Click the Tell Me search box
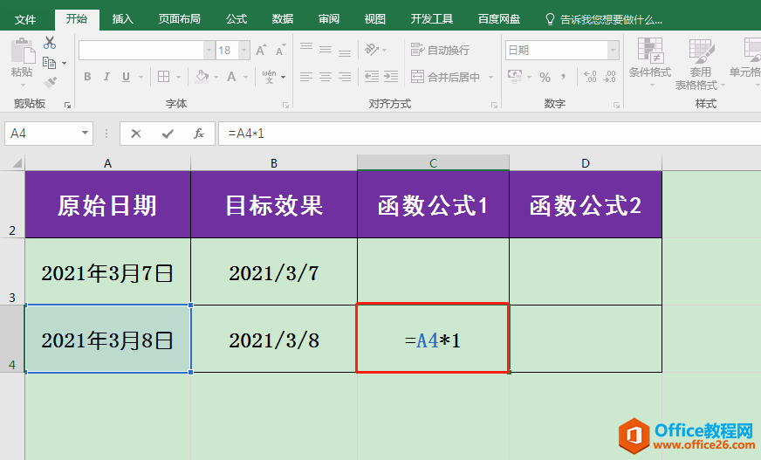The image size is (761, 460). [x=604, y=19]
